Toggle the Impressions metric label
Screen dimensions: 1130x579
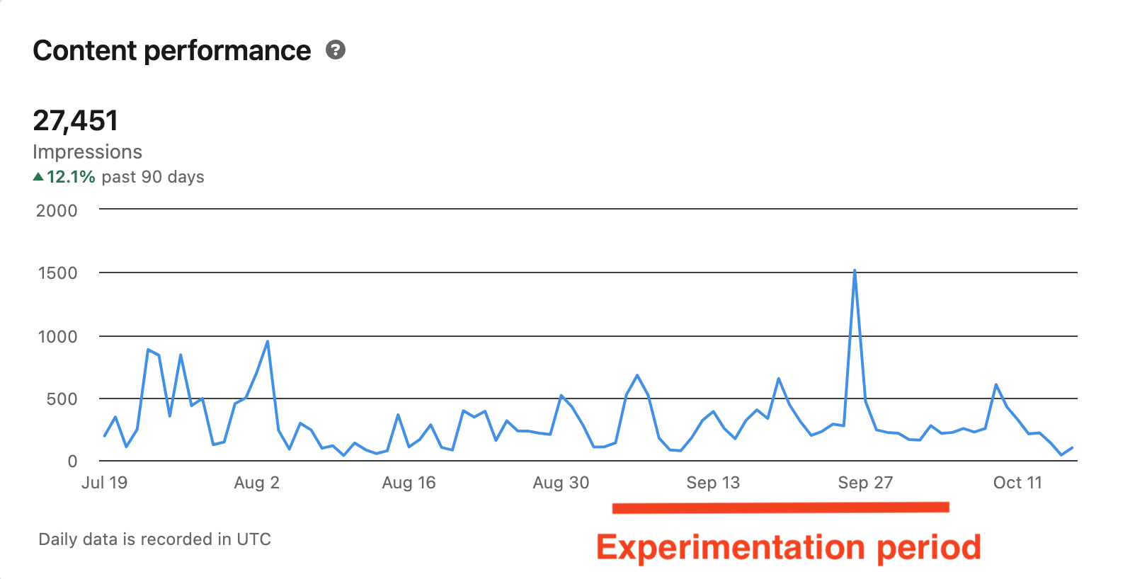87,151
